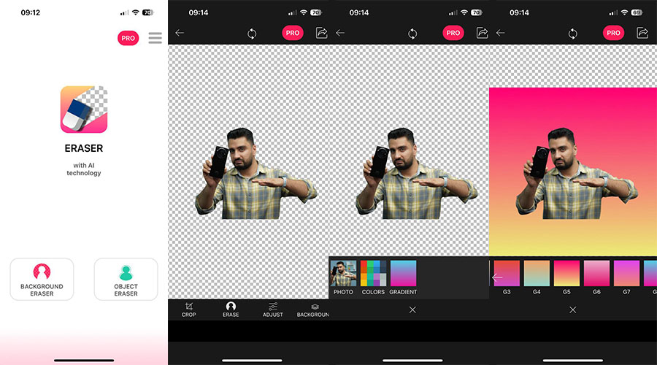Switch to the Erase tool
This screenshot has width=657, height=365.
231,309
